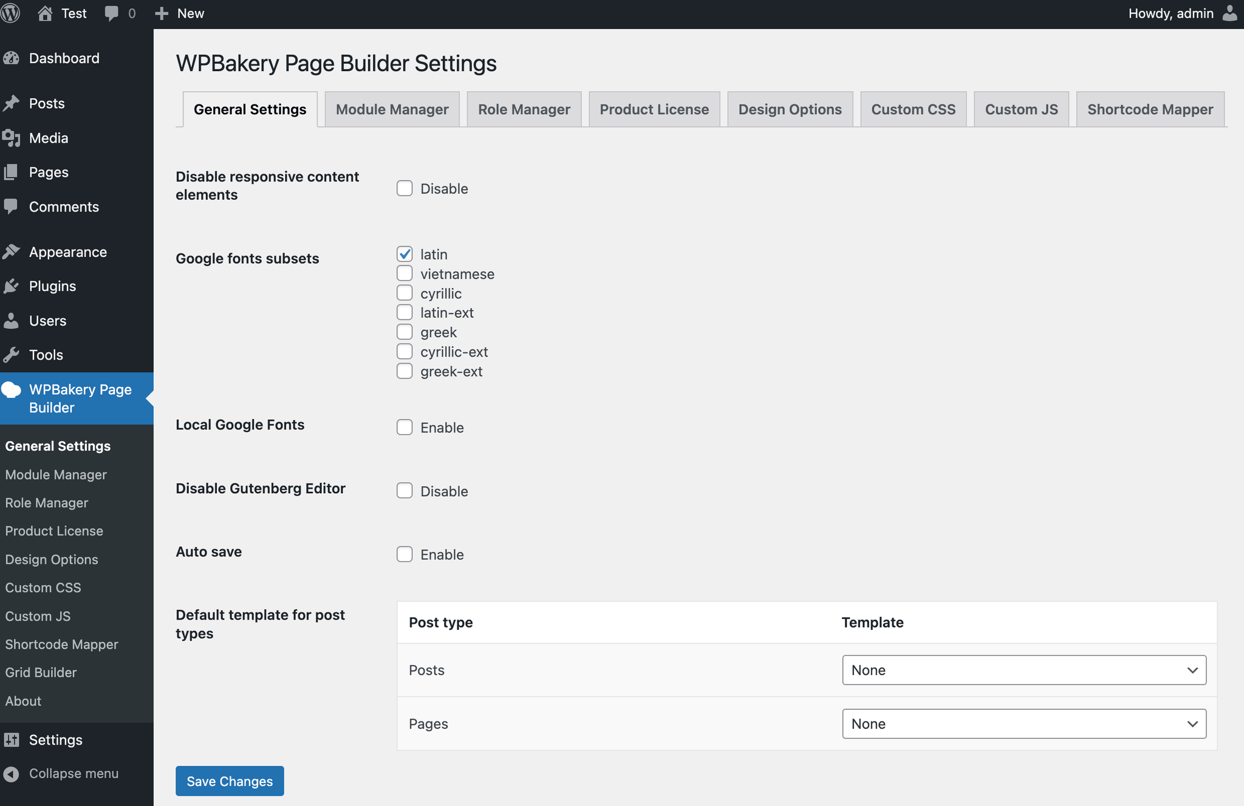
Task: Check the Disable Gutenberg Editor checkbox
Action: [x=405, y=491]
